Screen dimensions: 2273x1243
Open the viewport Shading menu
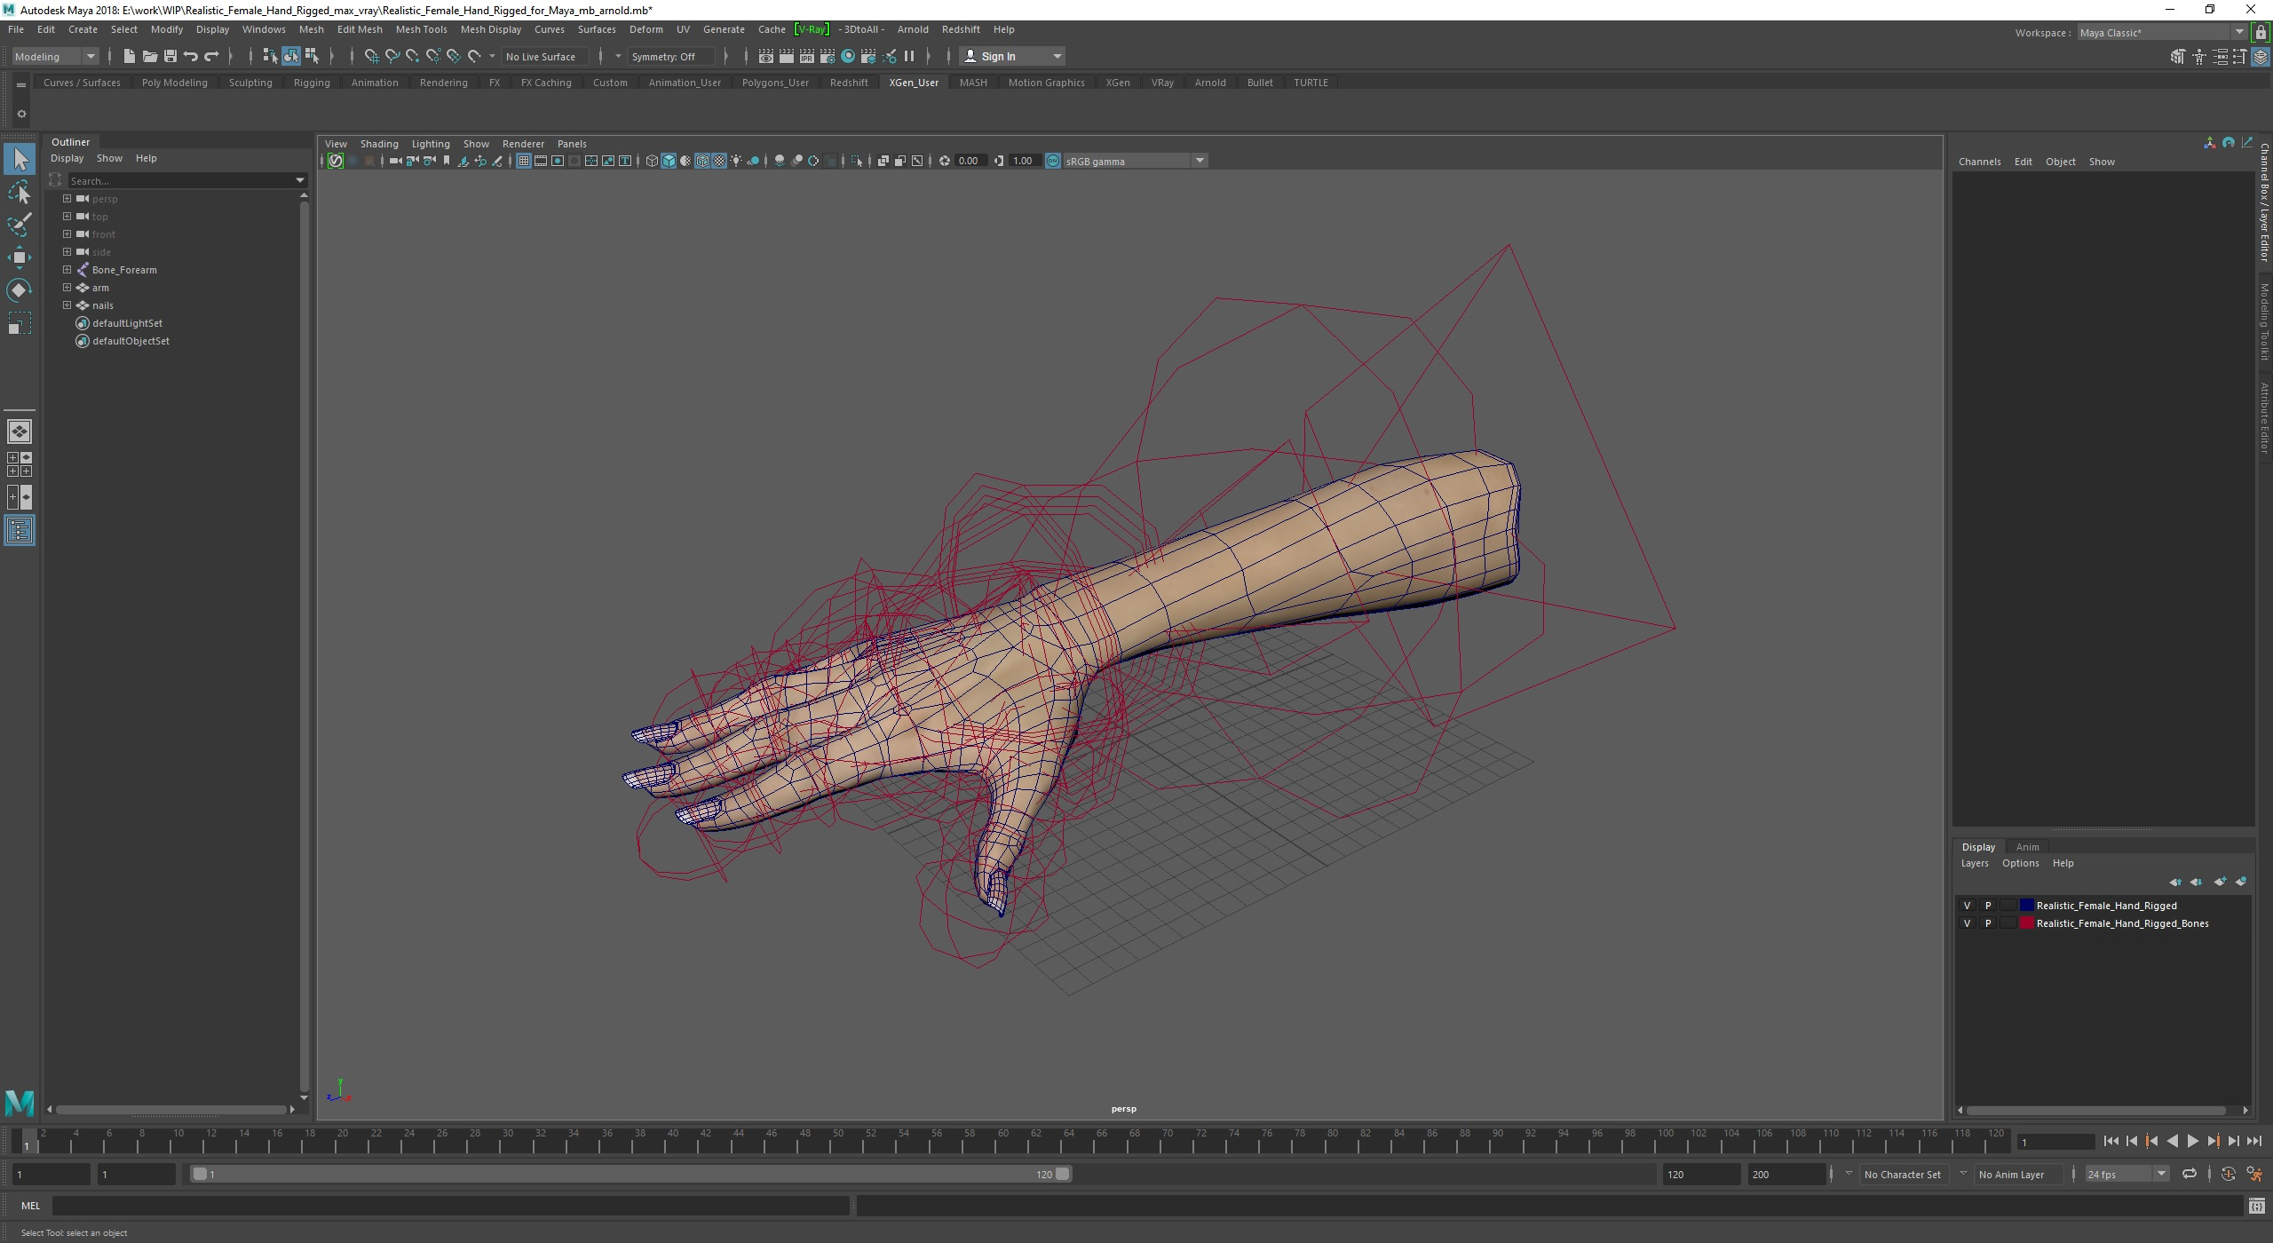coord(379,144)
